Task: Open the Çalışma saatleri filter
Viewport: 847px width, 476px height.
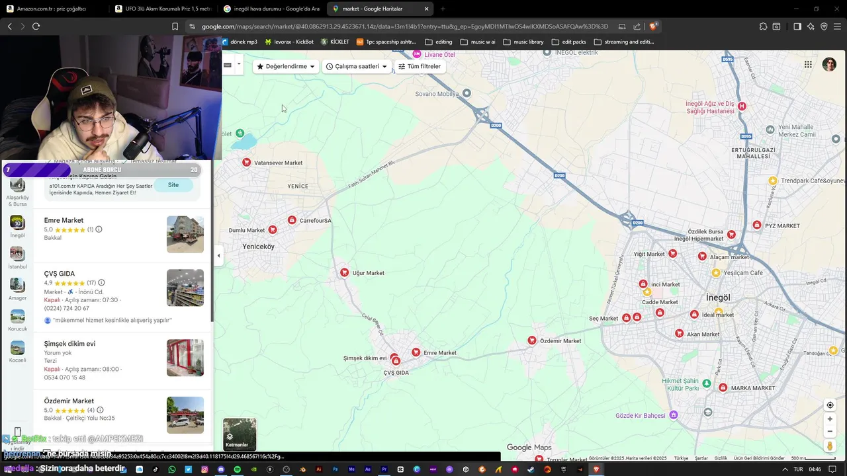Action: [x=355, y=66]
